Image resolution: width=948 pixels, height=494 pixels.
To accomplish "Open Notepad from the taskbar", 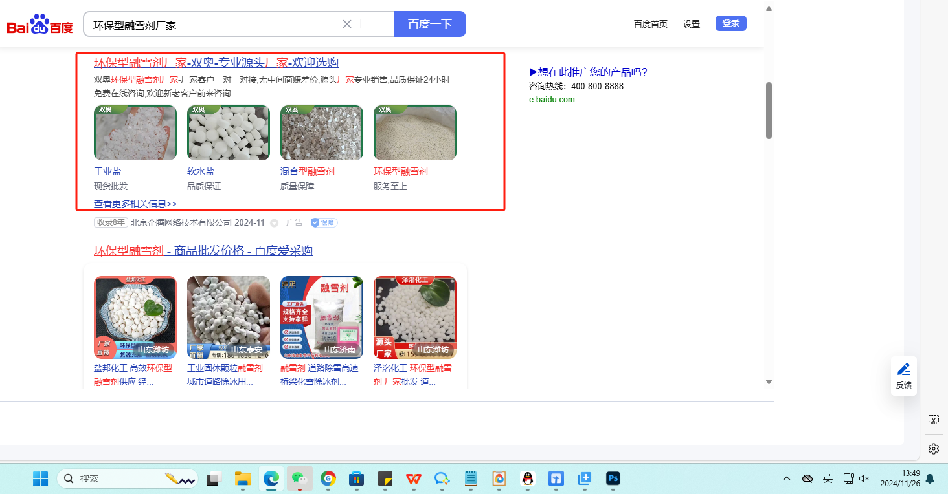I will pyautogui.click(x=471, y=478).
